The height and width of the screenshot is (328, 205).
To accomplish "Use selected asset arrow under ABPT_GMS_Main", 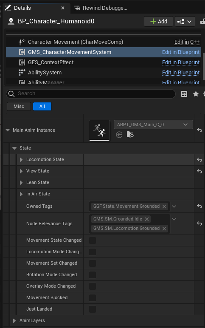I will point(119,135).
